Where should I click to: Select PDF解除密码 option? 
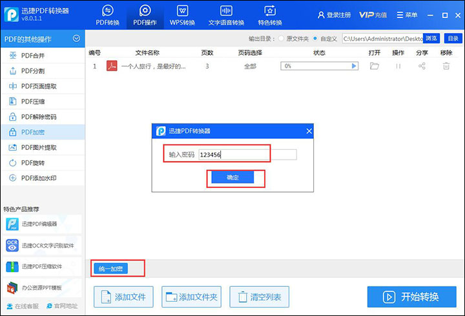click(x=43, y=117)
